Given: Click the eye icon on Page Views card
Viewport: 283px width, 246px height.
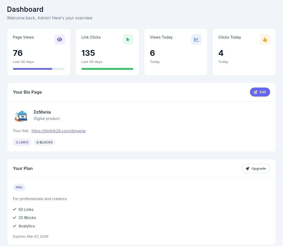Looking at the screenshot, I should pos(59,39).
